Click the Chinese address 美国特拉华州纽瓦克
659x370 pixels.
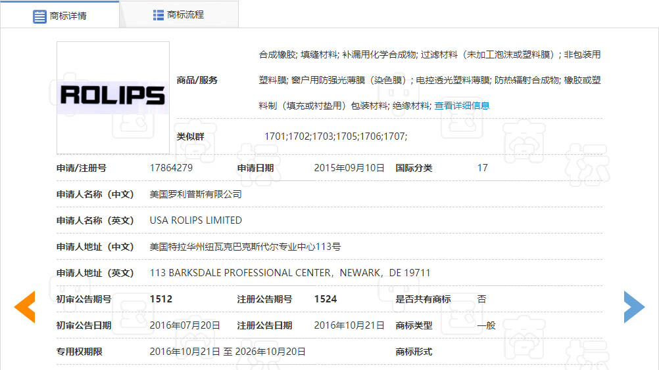pos(245,247)
